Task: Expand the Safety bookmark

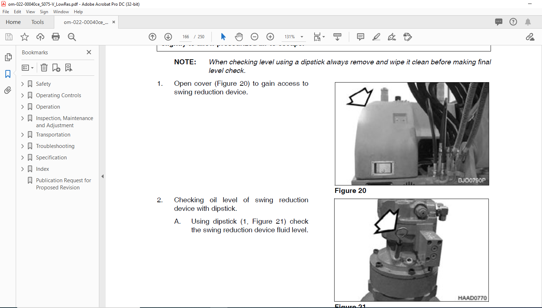Action: [x=22, y=84]
